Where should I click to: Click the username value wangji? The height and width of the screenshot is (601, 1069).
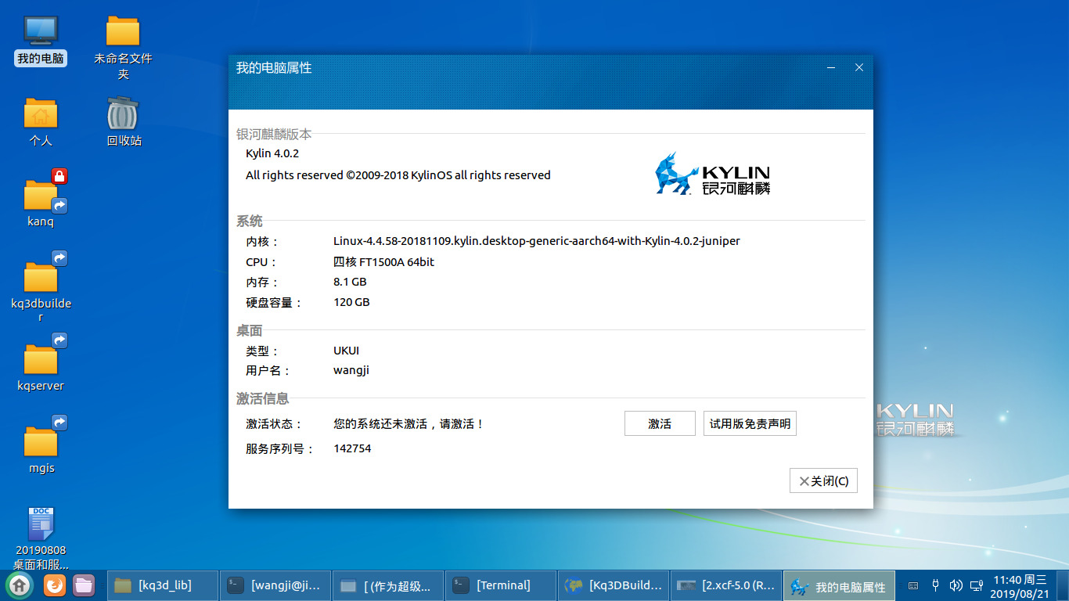351,370
